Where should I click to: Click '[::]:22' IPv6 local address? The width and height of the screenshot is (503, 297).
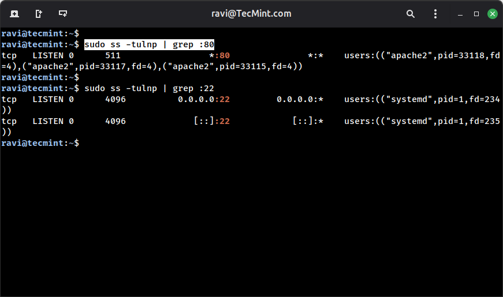(212, 121)
